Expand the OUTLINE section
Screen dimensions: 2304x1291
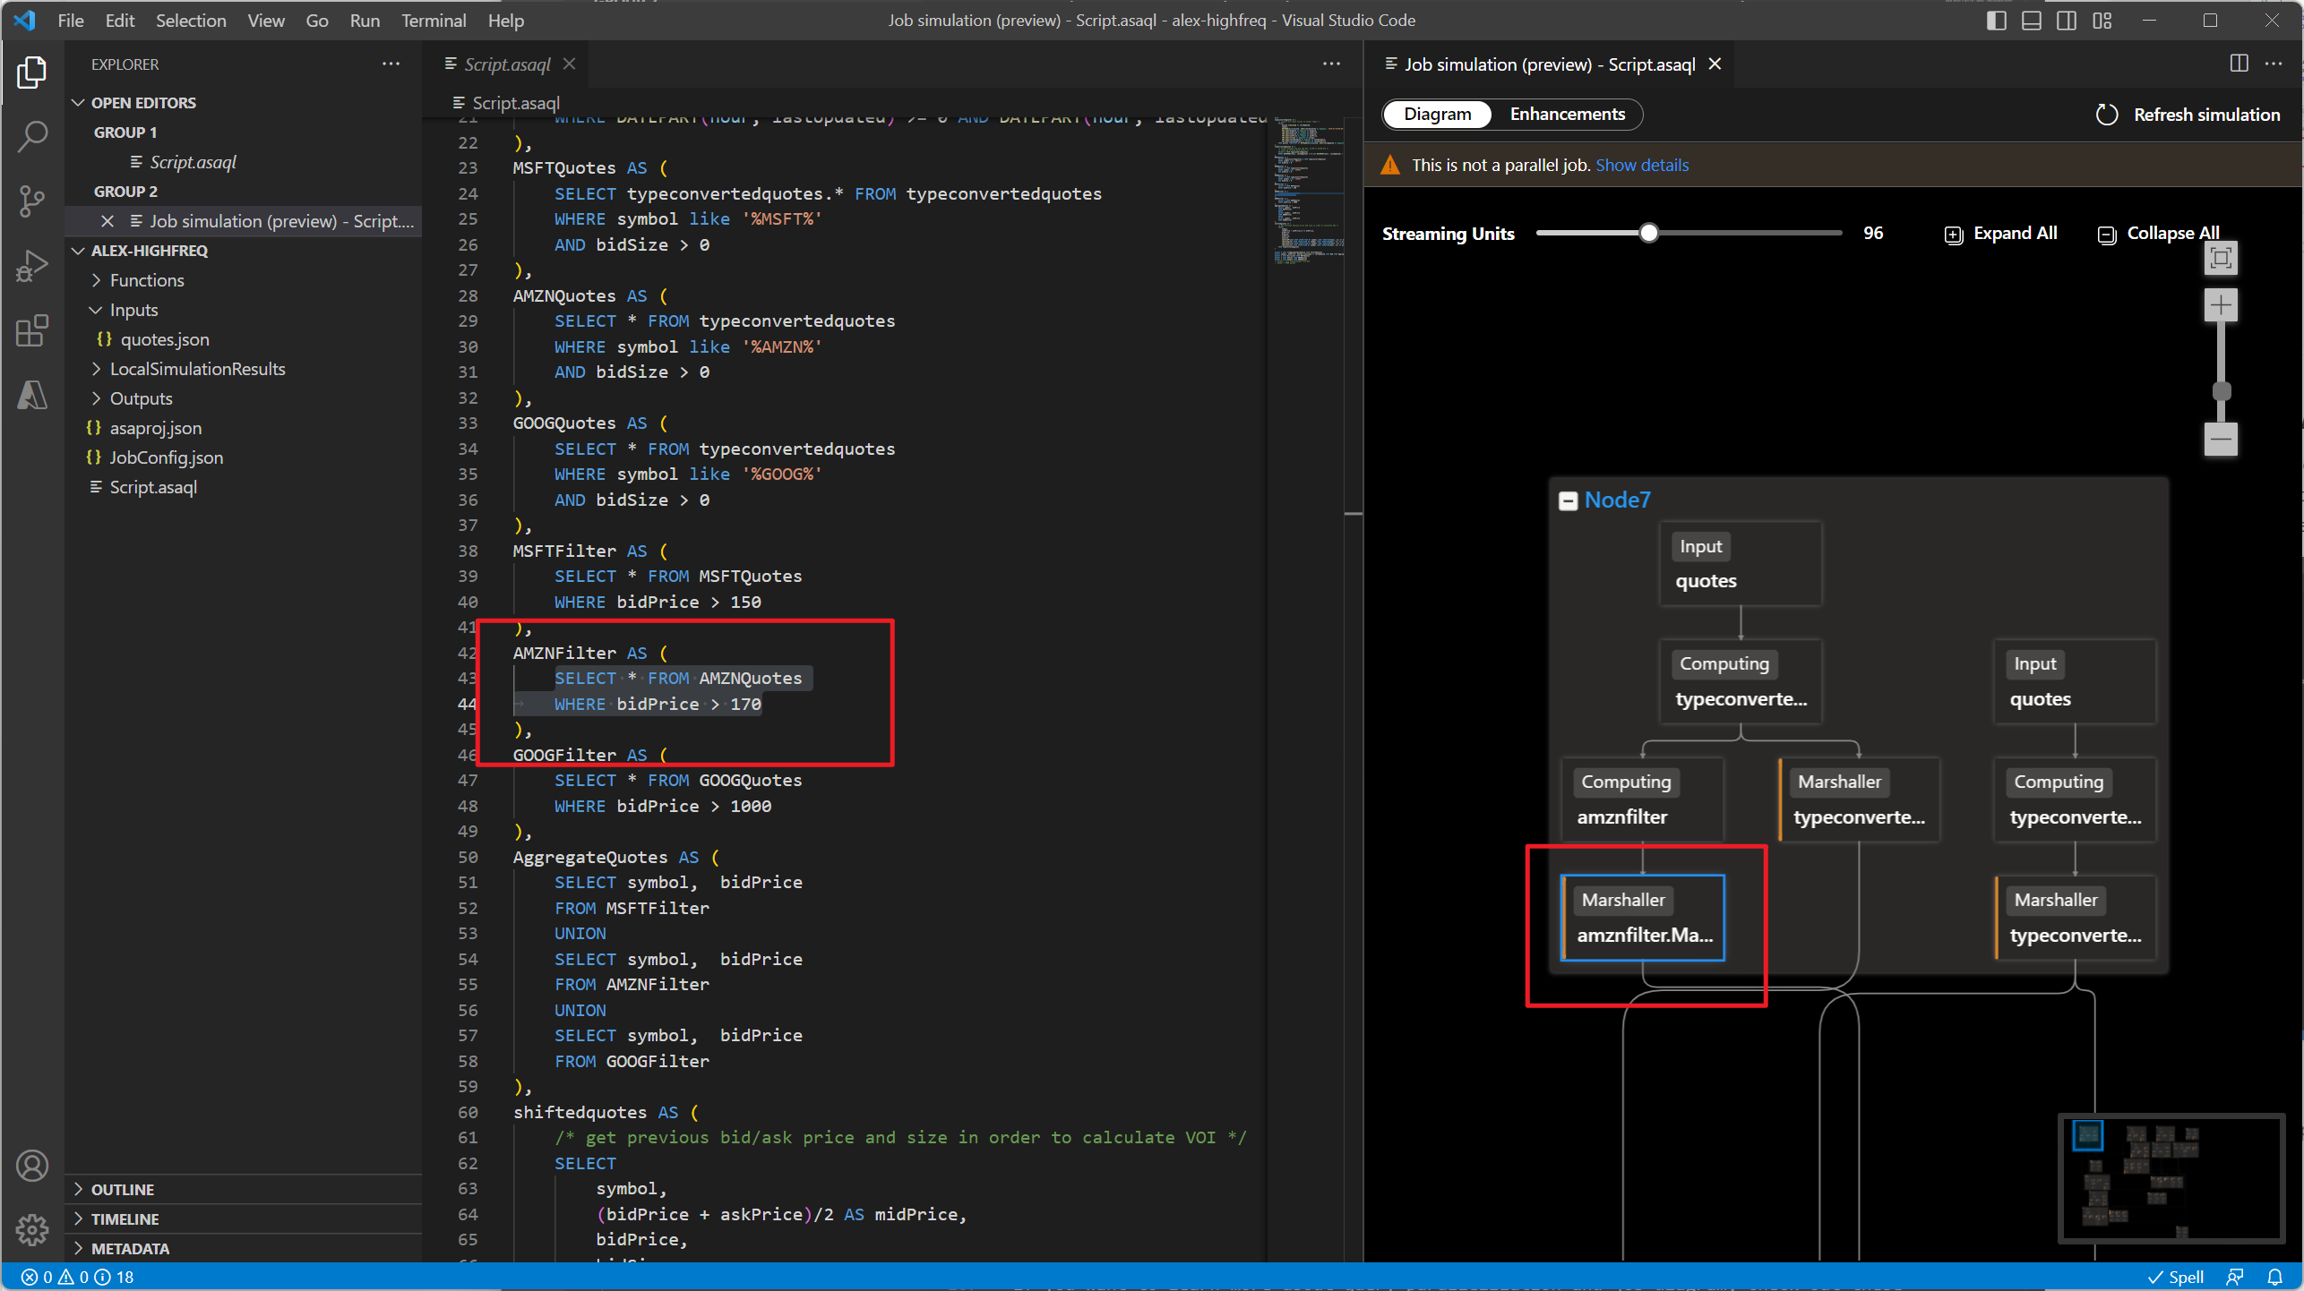point(123,1189)
